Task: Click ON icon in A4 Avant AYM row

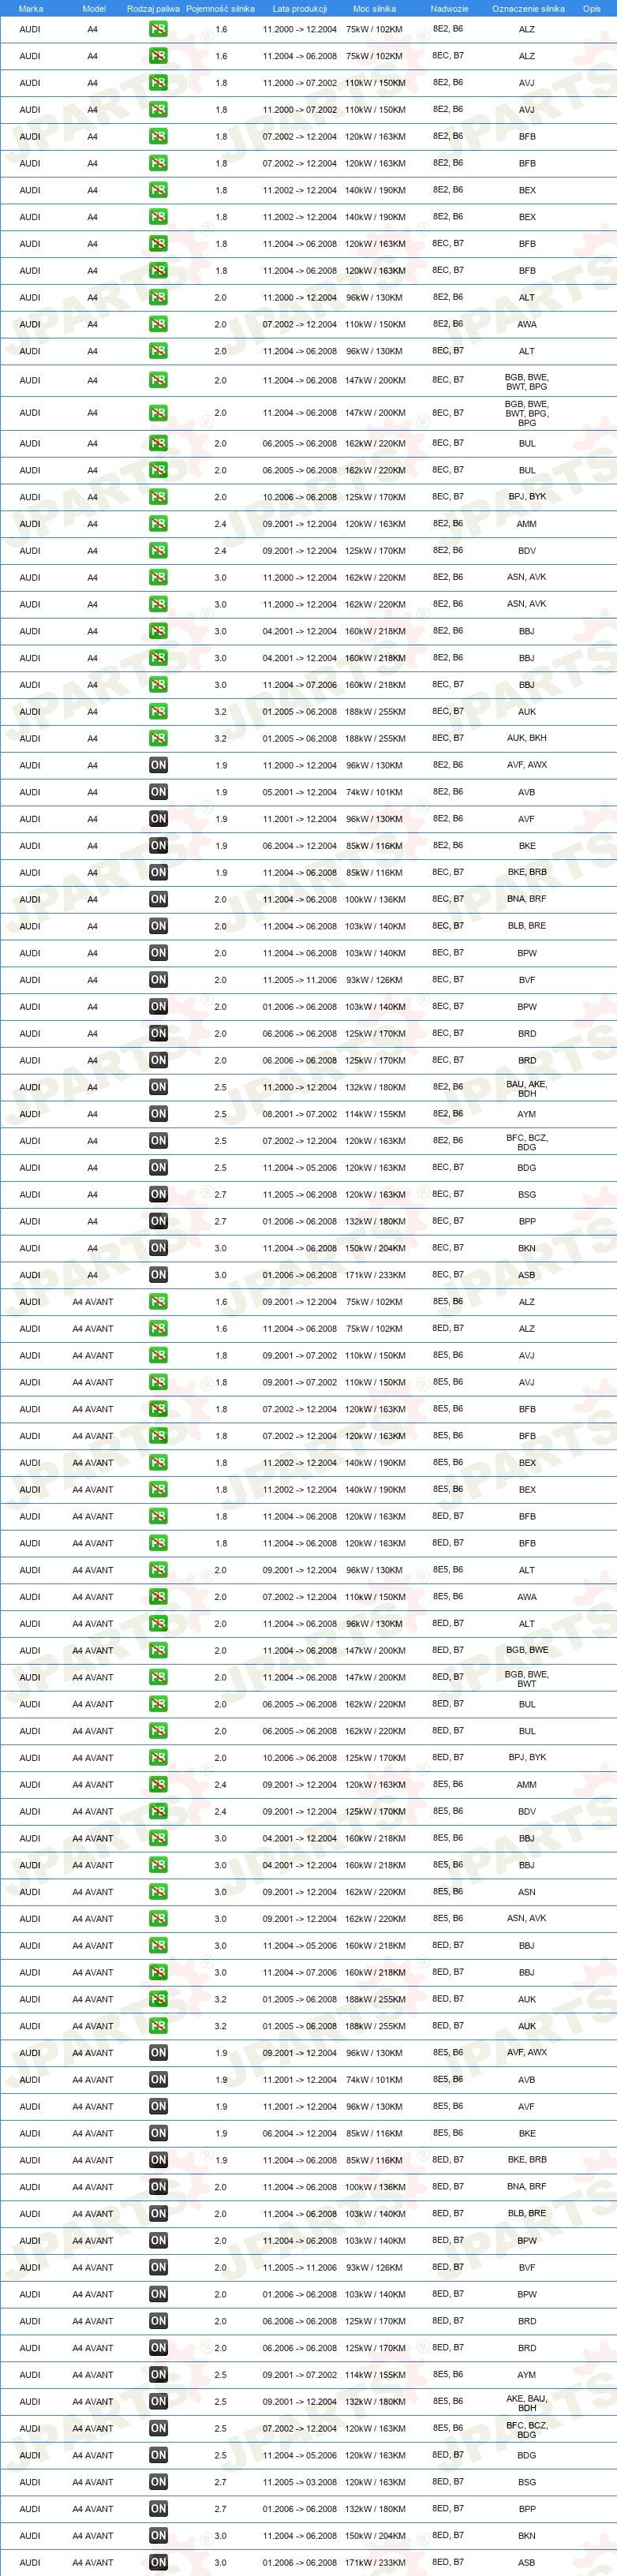Action: (158, 2374)
